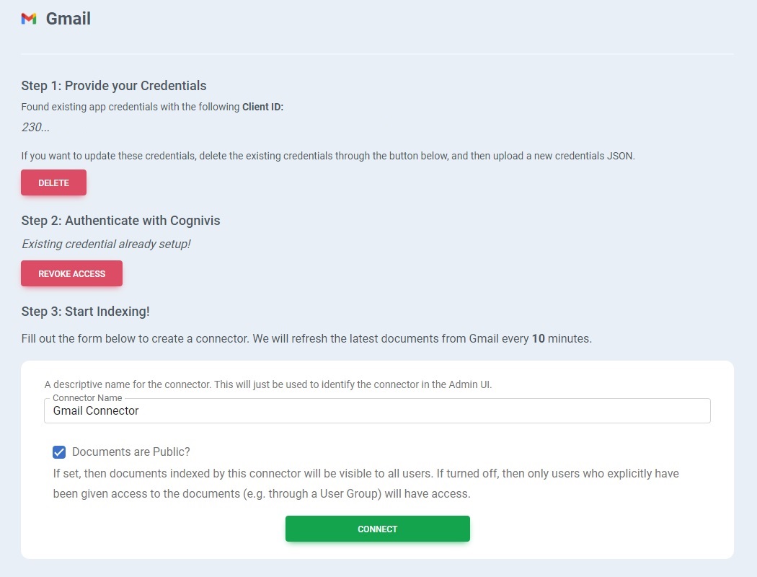Click the small "Connector Name" floating field label
Image resolution: width=757 pixels, height=577 pixels.
tap(87, 398)
